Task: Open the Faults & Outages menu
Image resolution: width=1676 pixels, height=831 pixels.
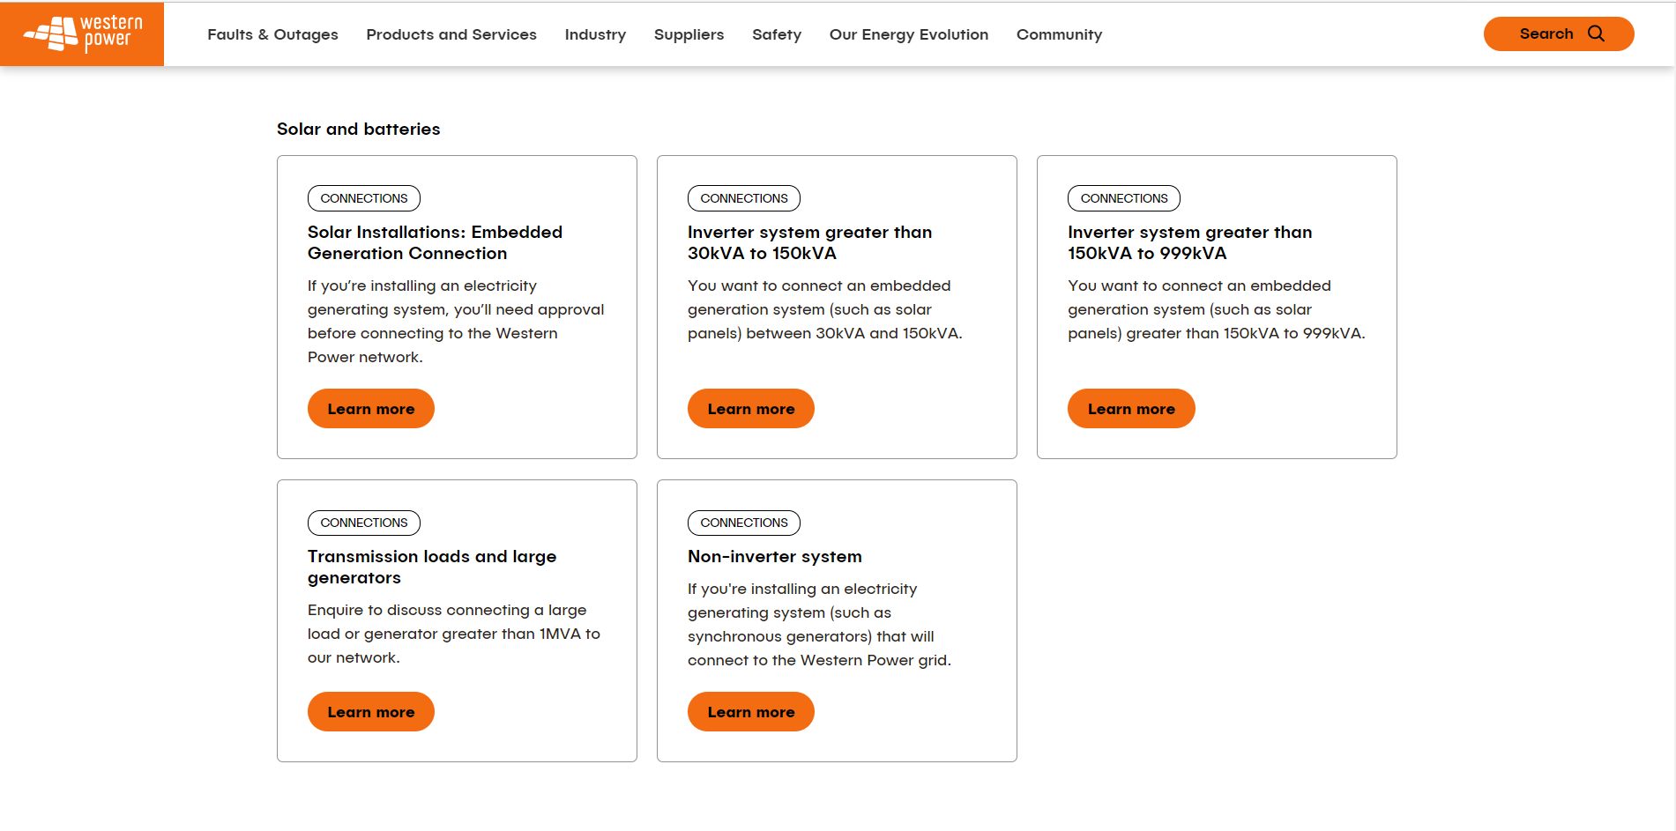Action: pyautogui.click(x=272, y=34)
